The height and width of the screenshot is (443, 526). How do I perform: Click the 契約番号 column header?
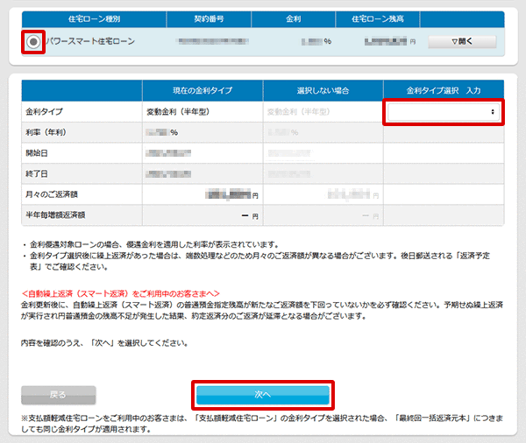point(210,18)
